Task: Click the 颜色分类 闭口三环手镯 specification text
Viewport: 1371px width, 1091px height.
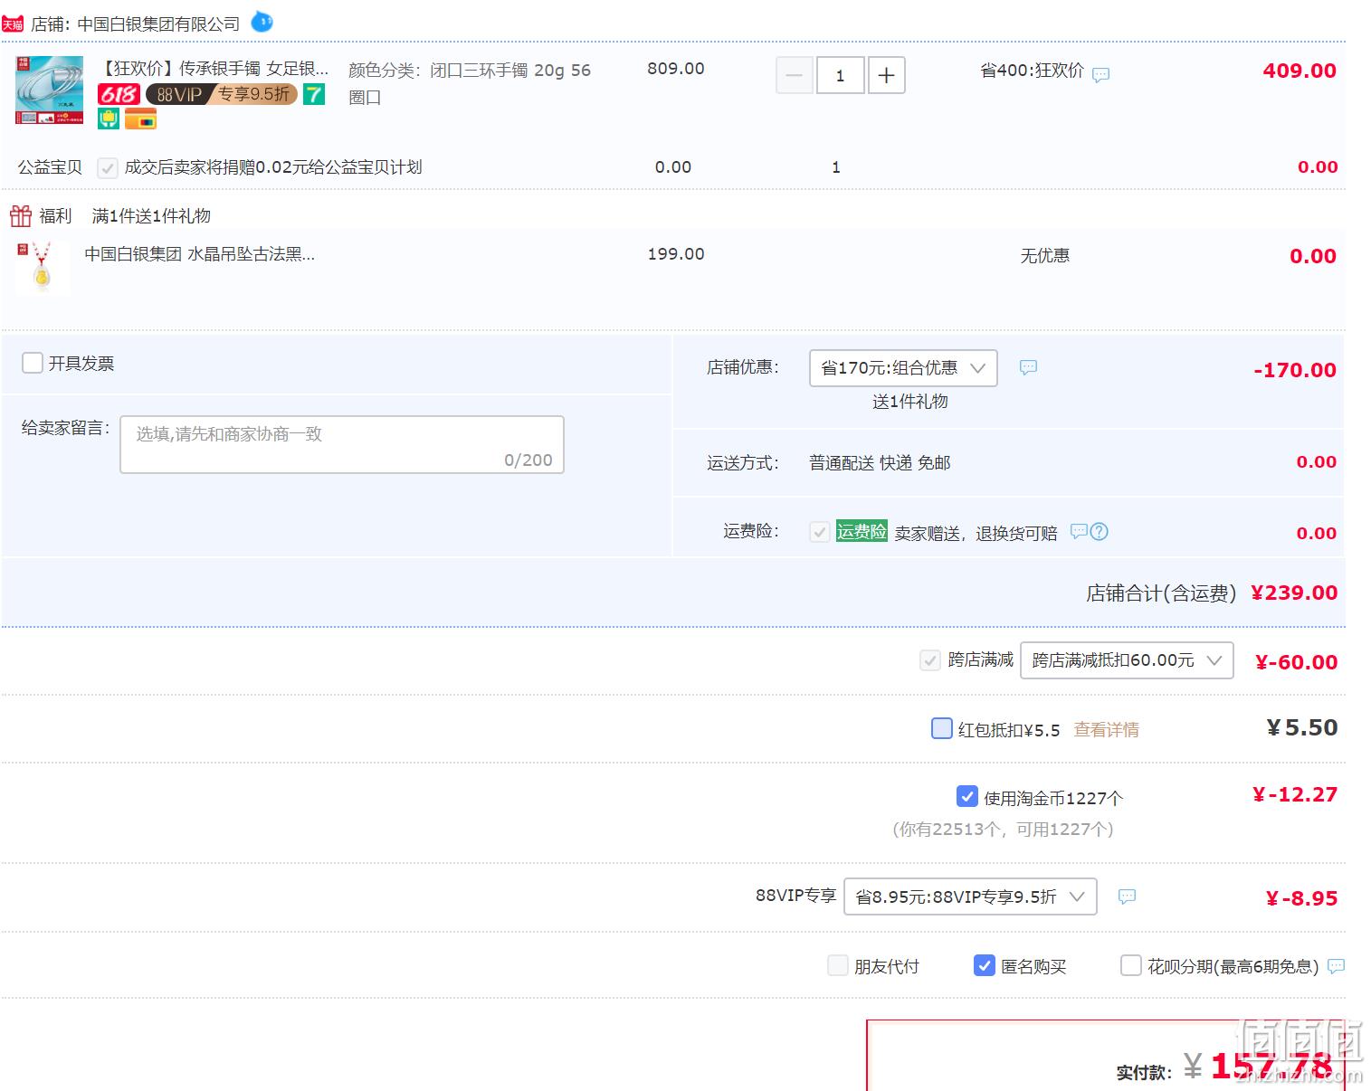Action: [470, 83]
